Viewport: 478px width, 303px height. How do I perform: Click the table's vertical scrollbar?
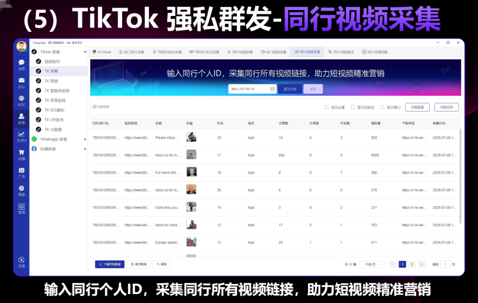[x=460, y=176]
